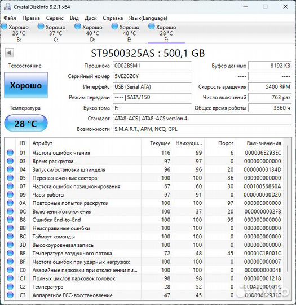Open the Сервис menu
Viewport: 296px width, 305px height.
55,18
